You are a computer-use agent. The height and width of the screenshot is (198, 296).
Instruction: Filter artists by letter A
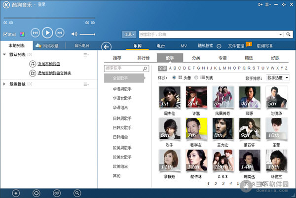coord(170,68)
